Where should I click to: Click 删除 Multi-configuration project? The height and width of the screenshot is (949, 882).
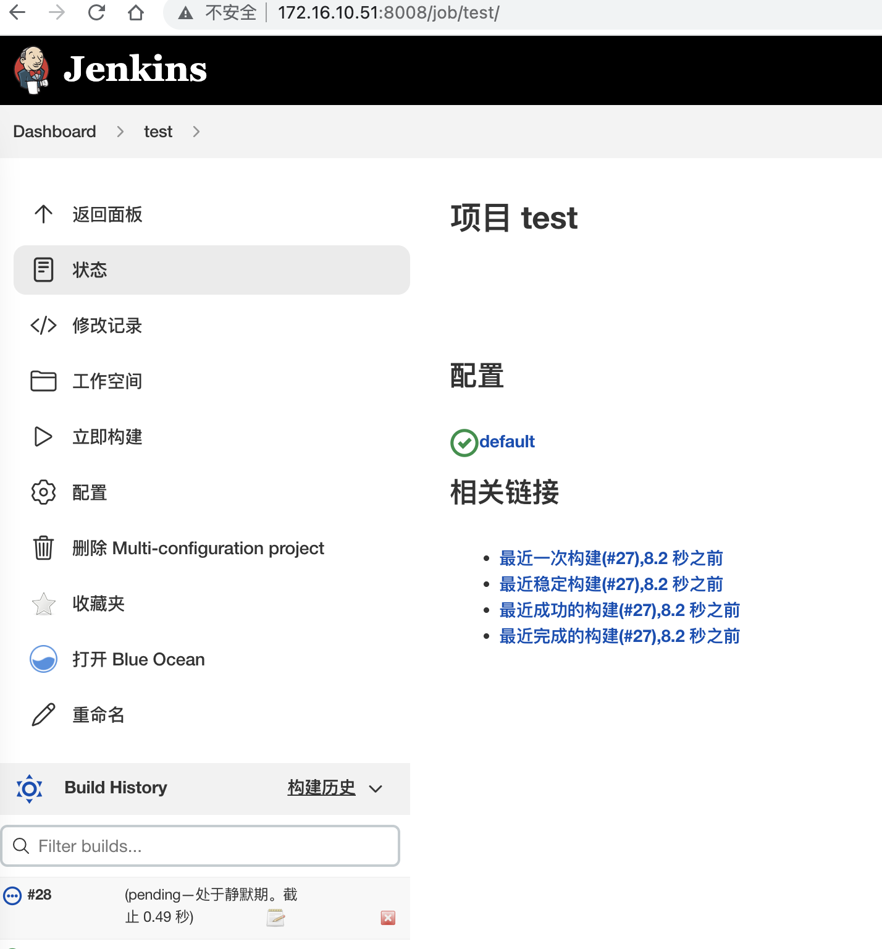tap(198, 548)
